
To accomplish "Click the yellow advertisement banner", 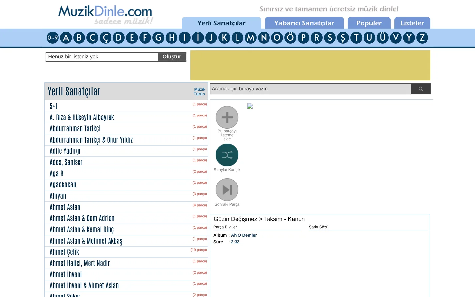I will coord(310,65).
